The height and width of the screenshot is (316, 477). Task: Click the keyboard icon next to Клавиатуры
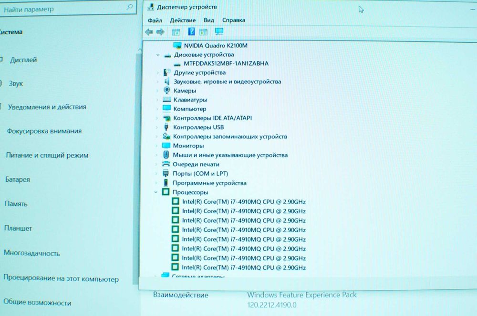(166, 99)
